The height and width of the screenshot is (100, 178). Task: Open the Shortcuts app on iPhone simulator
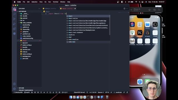point(132,24)
